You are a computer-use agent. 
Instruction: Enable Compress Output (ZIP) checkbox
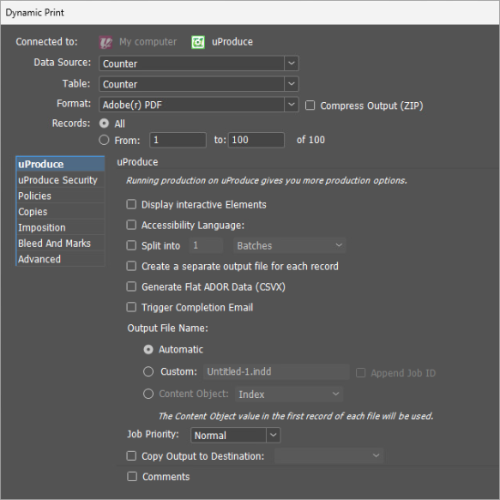coord(310,105)
